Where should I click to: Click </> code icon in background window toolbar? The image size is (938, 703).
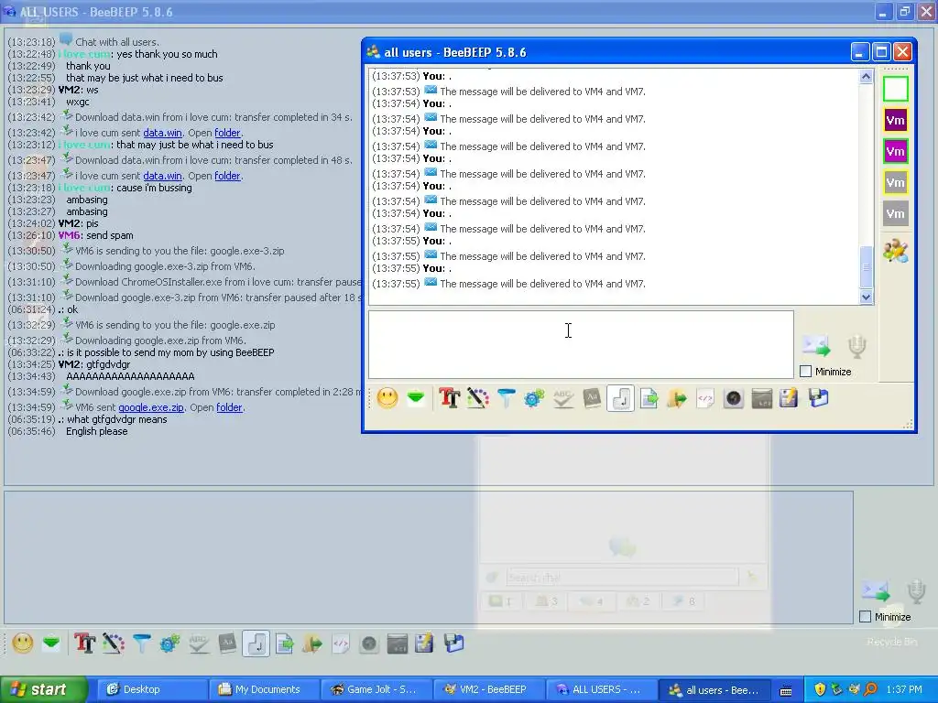[x=341, y=644]
